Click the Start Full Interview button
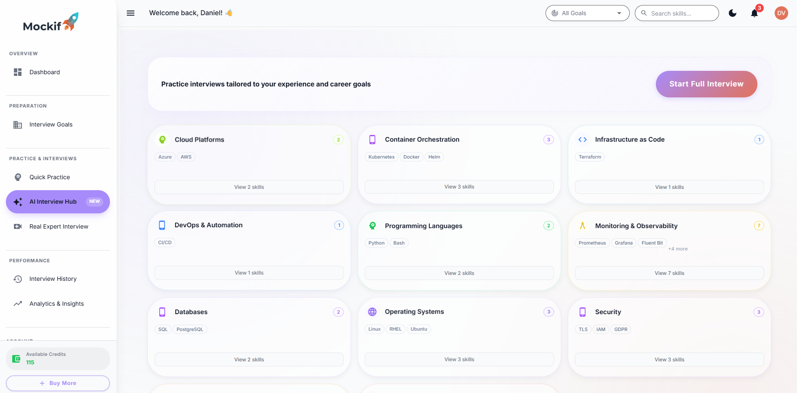This screenshot has width=797, height=393. [x=706, y=84]
